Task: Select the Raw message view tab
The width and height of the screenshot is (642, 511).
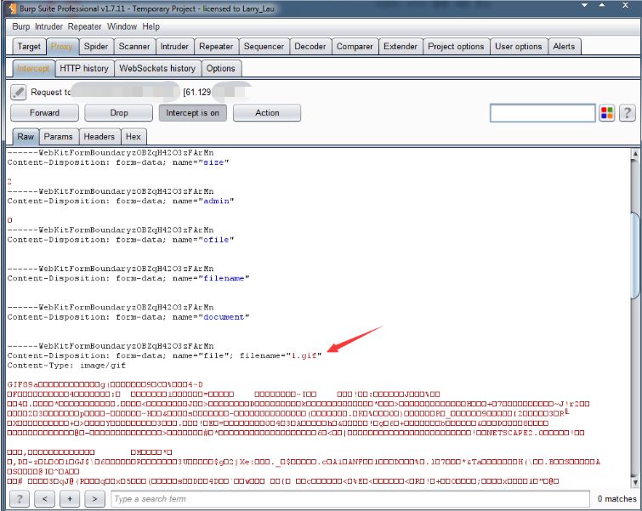Action: (x=26, y=137)
